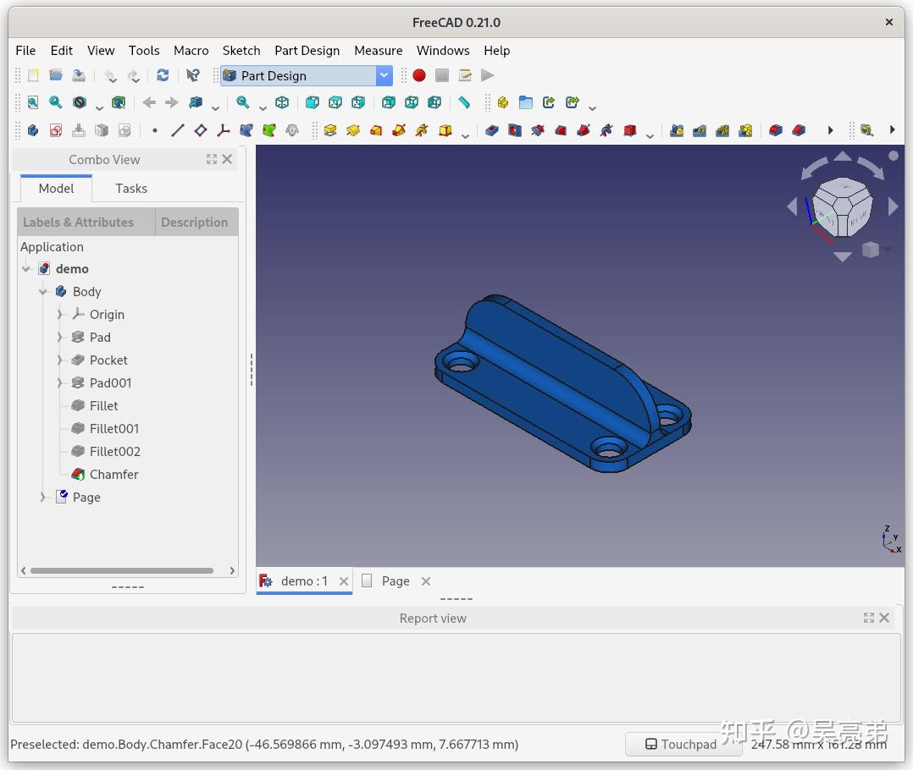Switch to the Tasks tab
Screen dimensions: 913x770
[x=131, y=189]
